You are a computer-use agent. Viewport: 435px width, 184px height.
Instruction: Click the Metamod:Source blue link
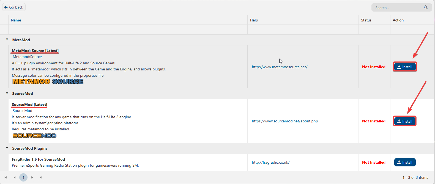pos(27,57)
